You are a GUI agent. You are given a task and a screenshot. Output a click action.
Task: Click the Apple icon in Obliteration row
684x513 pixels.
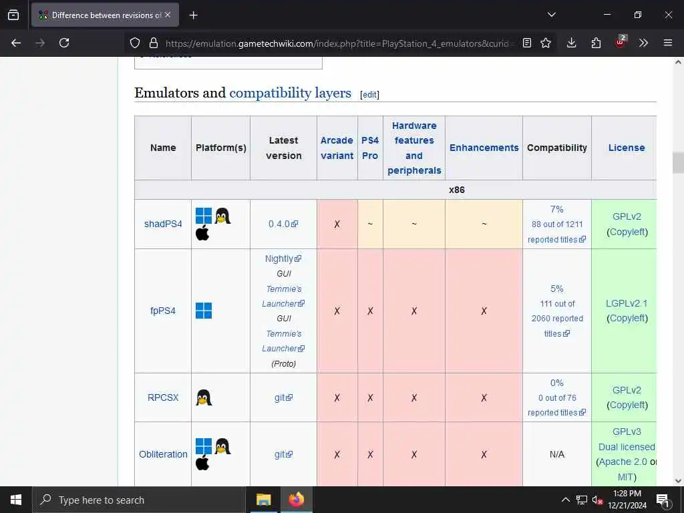[202, 463]
